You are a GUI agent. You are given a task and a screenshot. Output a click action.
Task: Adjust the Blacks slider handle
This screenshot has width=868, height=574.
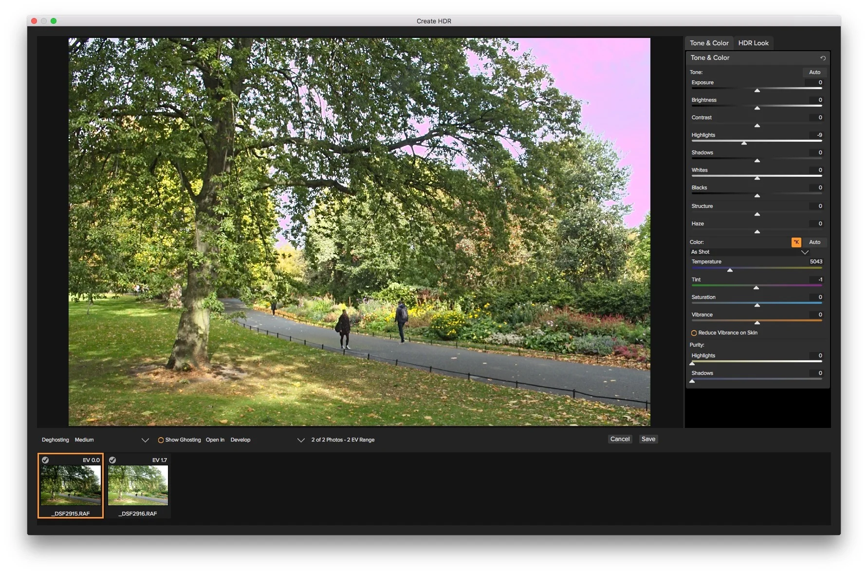pos(757,195)
